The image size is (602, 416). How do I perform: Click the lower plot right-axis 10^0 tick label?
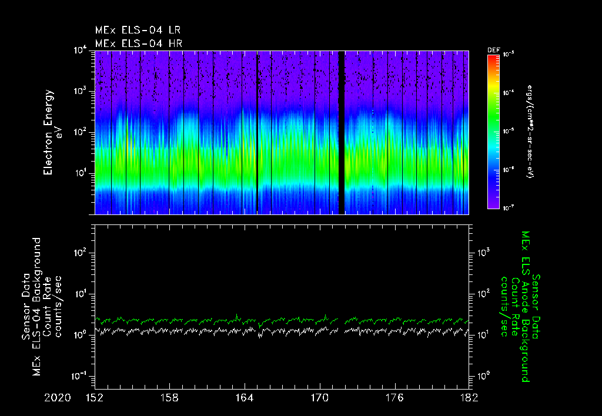click(x=483, y=375)
